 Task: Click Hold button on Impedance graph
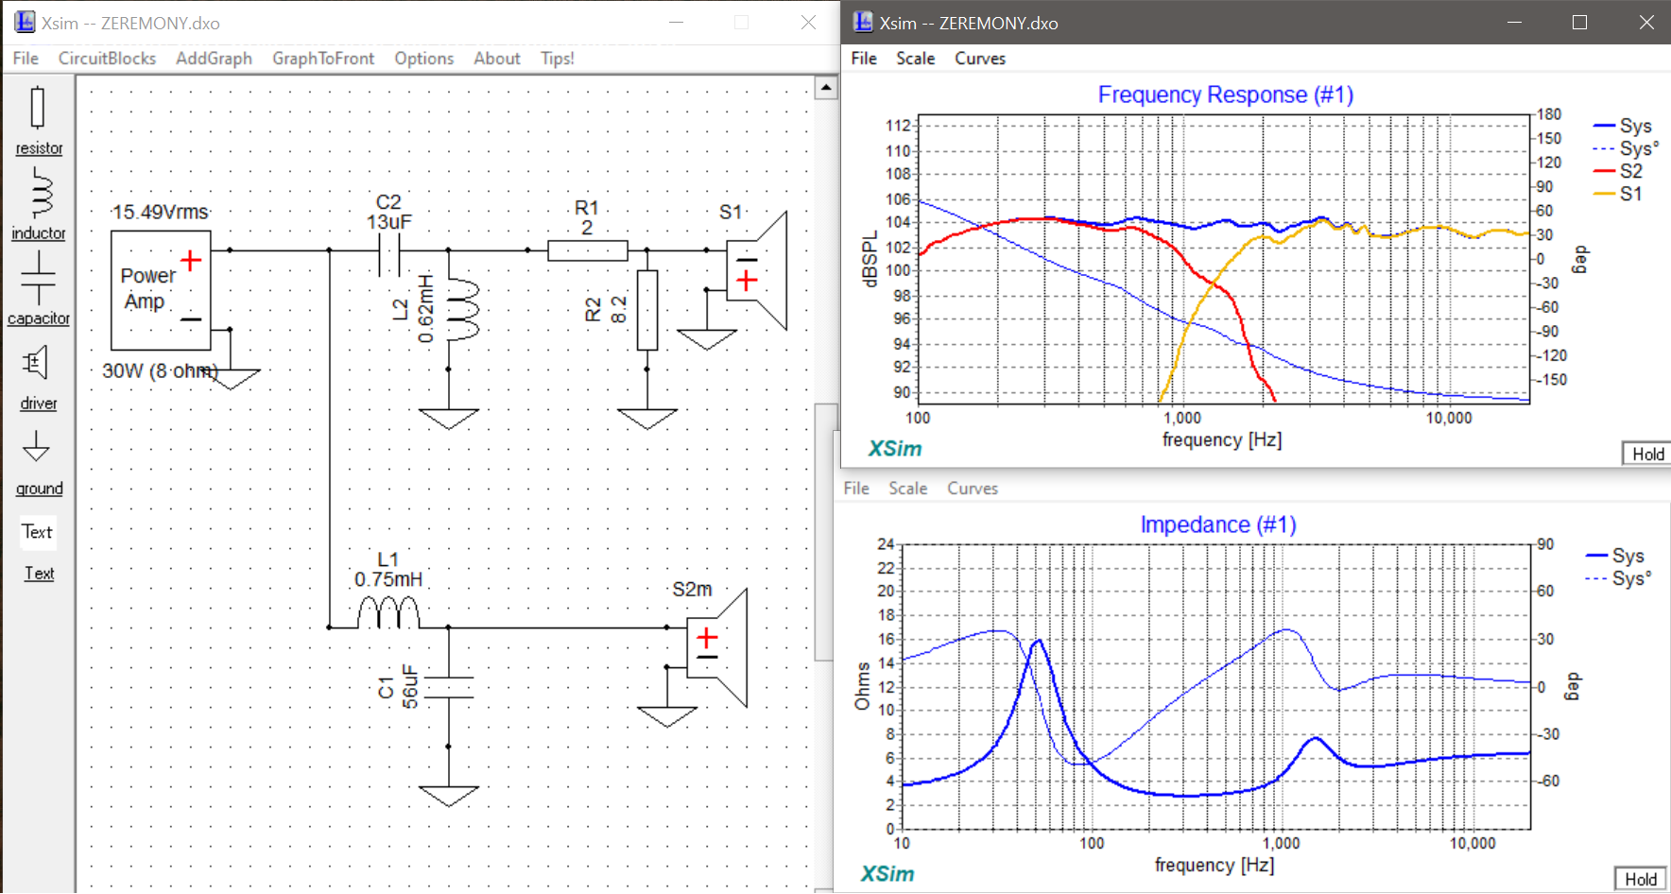[1641, 879]
